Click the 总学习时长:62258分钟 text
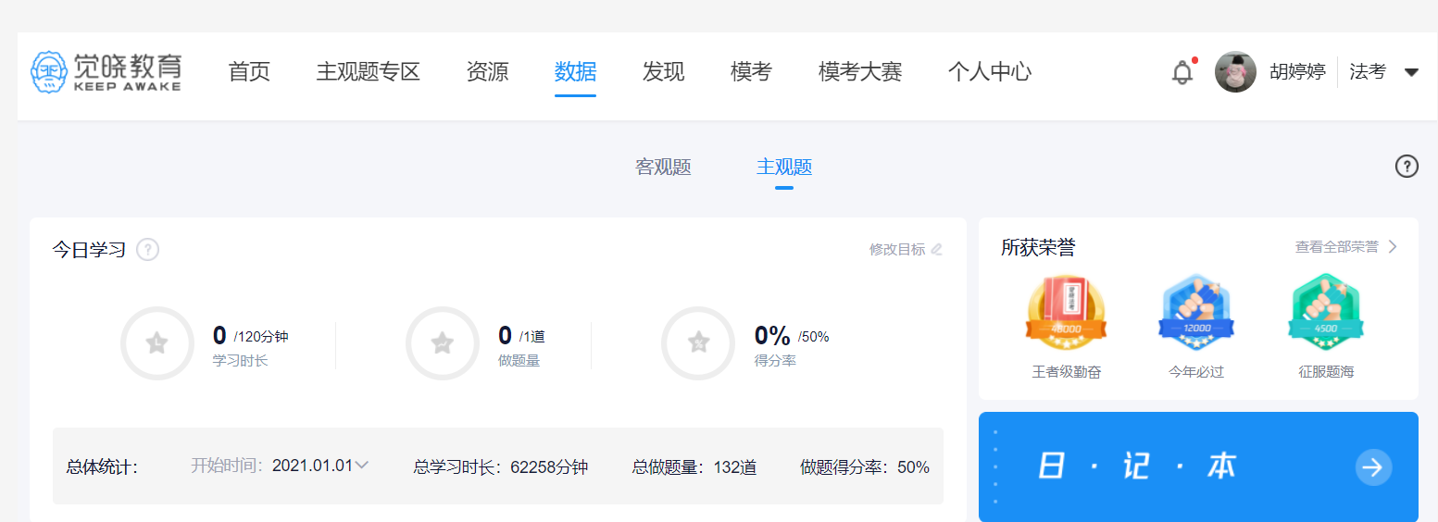 [501, 467]
